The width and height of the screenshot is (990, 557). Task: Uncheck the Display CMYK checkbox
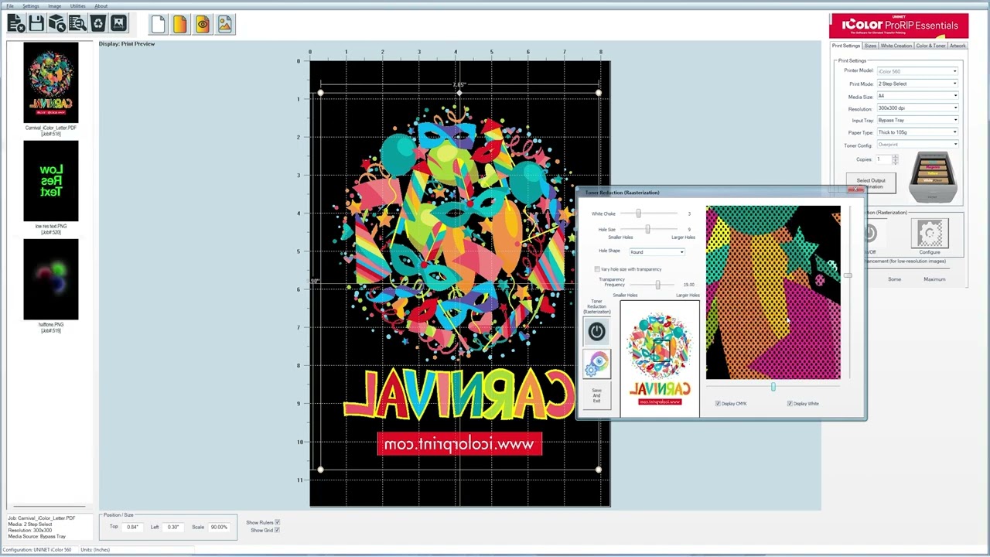pyautogui.click(x=718, y=404)
